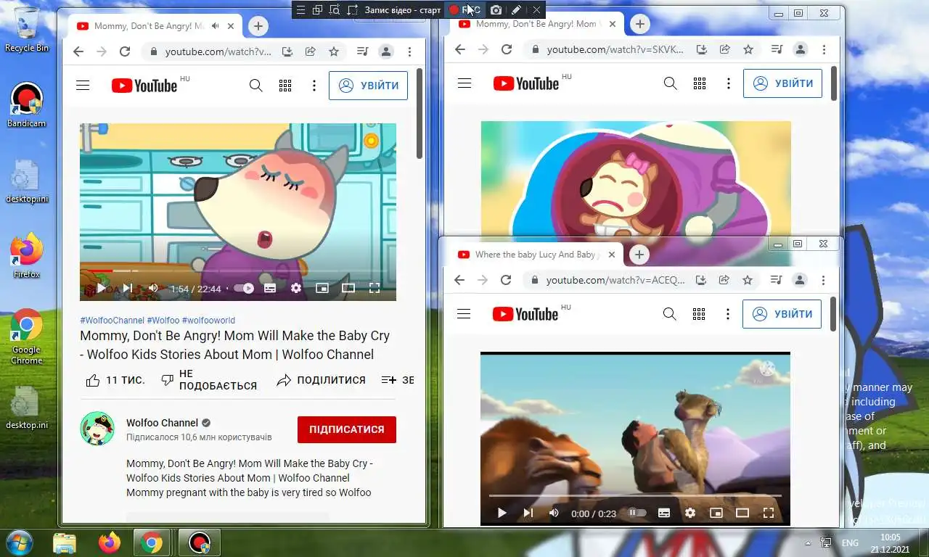Open YouTube search in the left window
929x557 pixels.
(255, 85)
